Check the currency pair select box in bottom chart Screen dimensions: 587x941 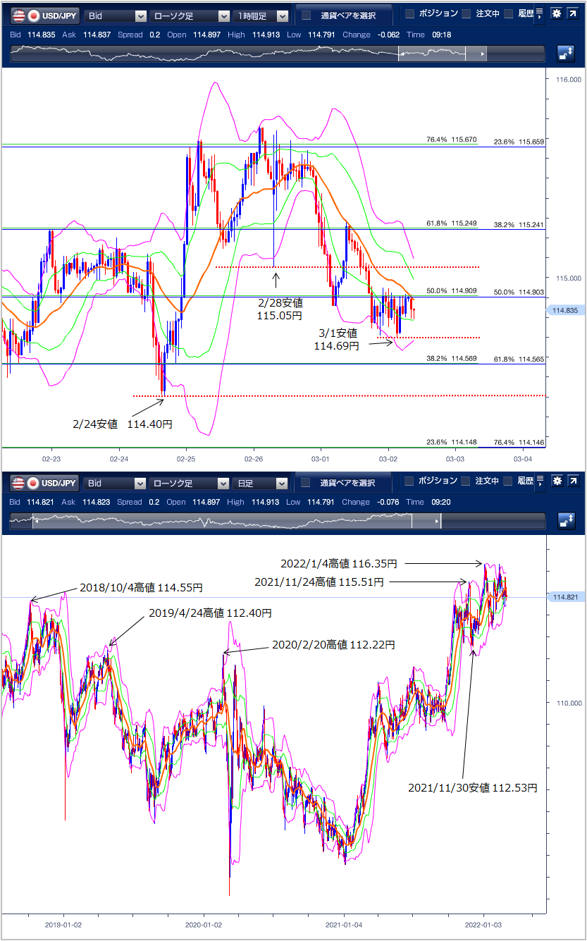[306, 483]
